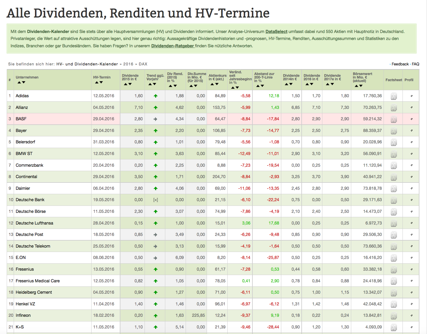Screen dimensions: 427x334
Task: Click the Profil arrow icon for Daimler
Action: coord(412,188)
